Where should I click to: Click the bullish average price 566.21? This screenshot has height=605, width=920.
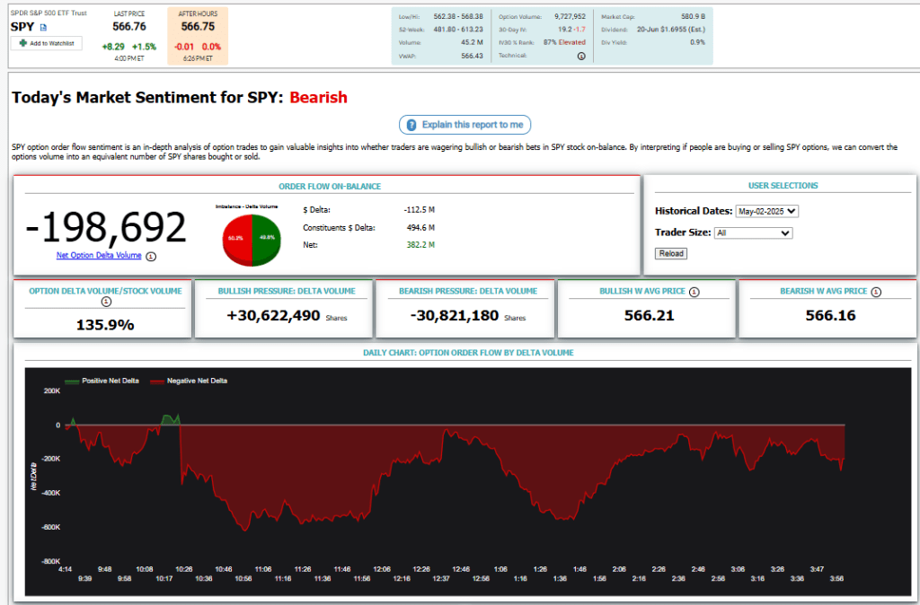coord(649,316)
